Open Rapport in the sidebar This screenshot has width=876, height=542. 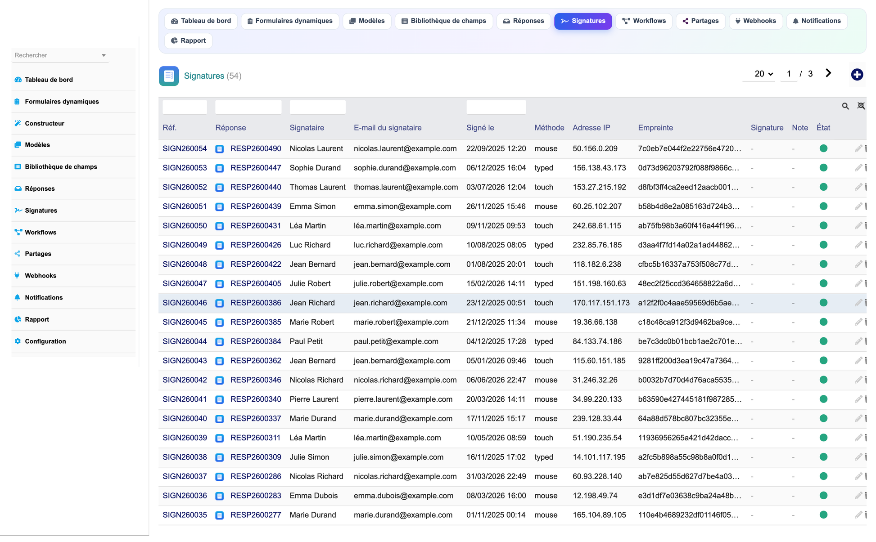(36, 319)
